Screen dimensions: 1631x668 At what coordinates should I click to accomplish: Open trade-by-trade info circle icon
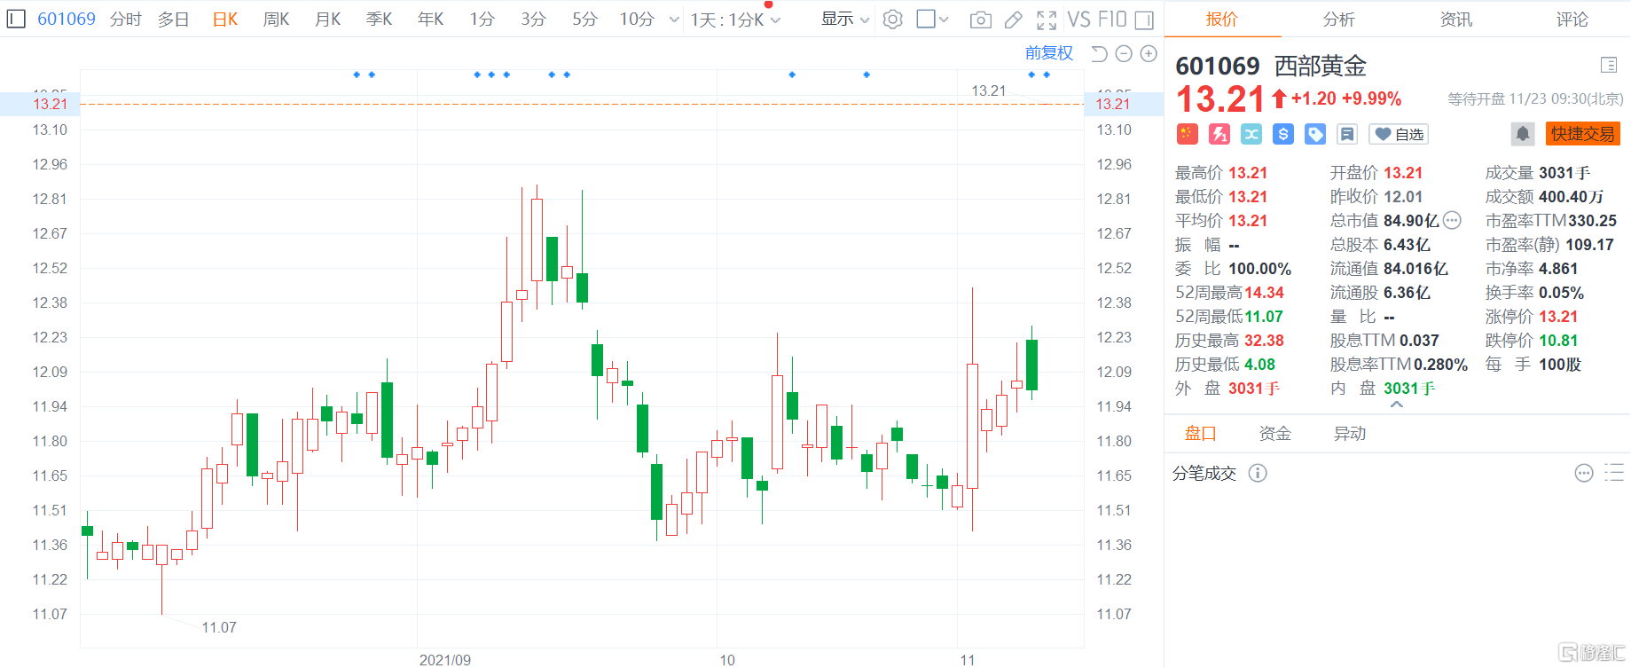[x=1258, y=473]
